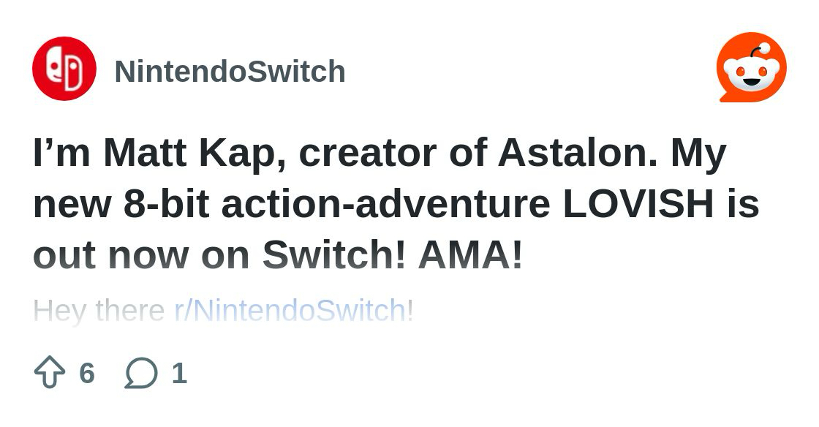
Task: Open the NintendoSwitch subreddit name link
Action: tap(230, 72)
